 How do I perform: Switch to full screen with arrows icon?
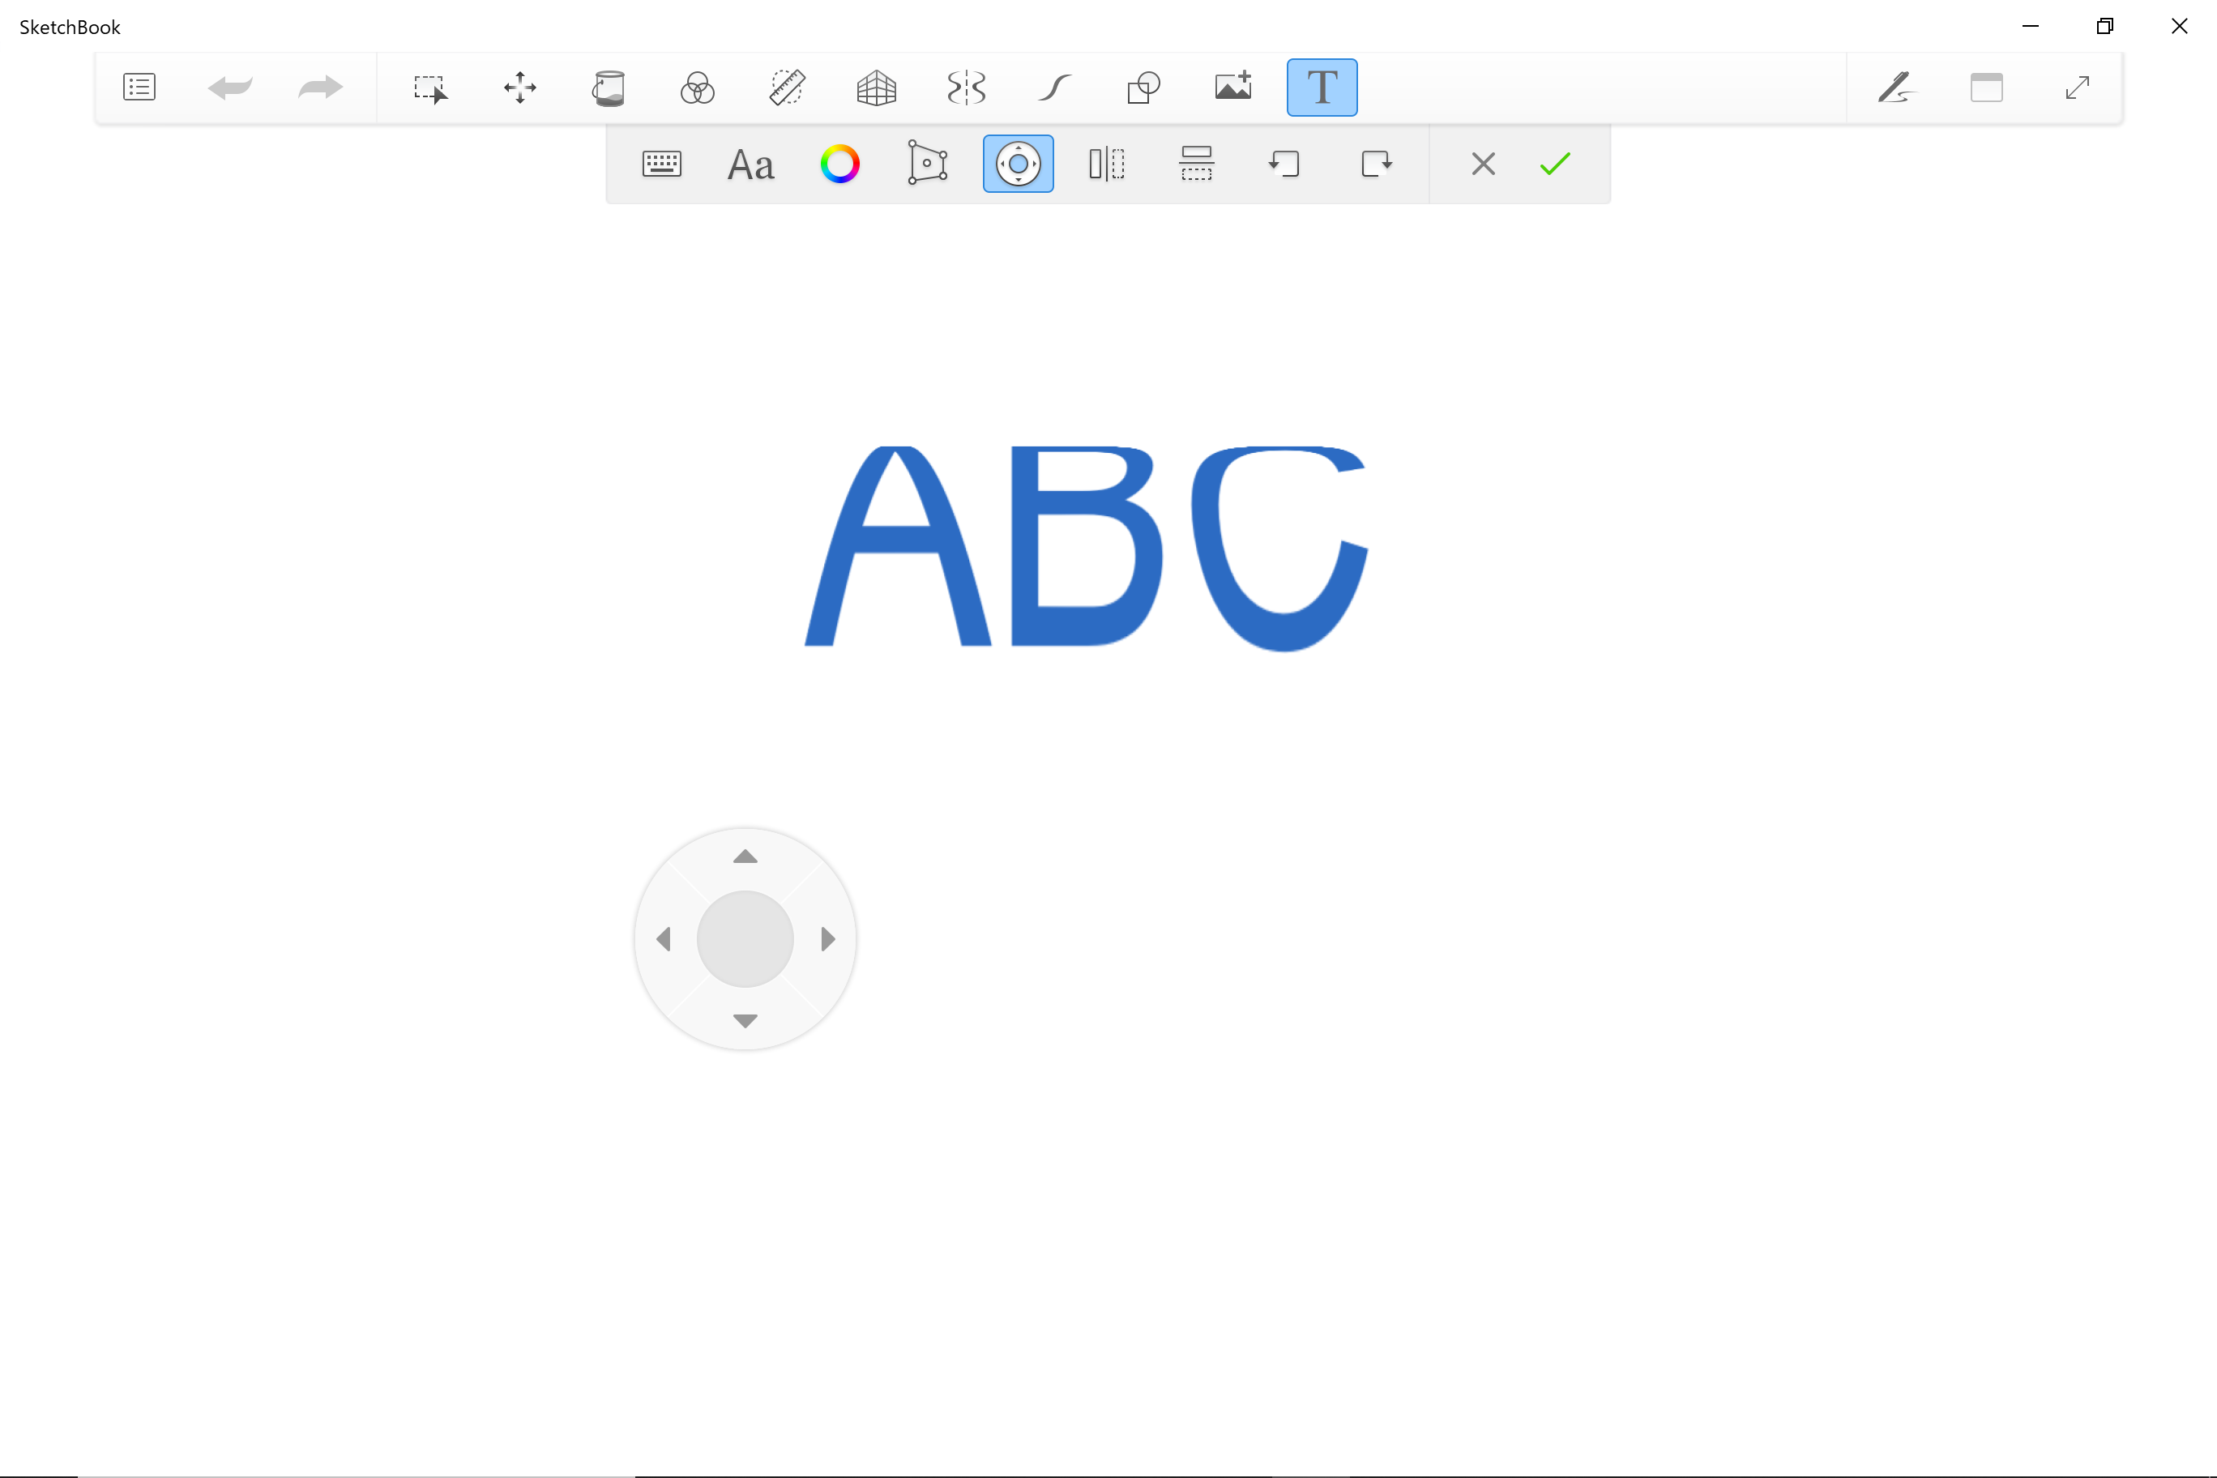click(x=2078, y=88)
